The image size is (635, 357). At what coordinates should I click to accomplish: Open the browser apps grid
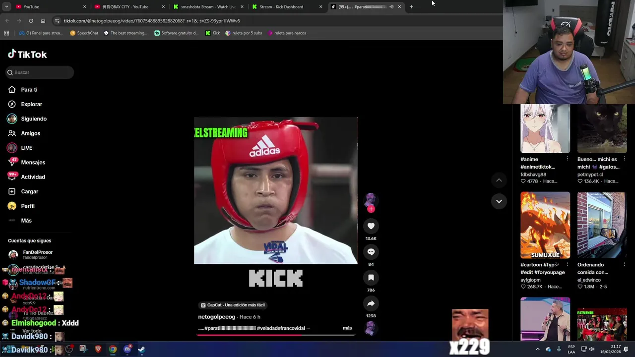(x=6, y=33)
